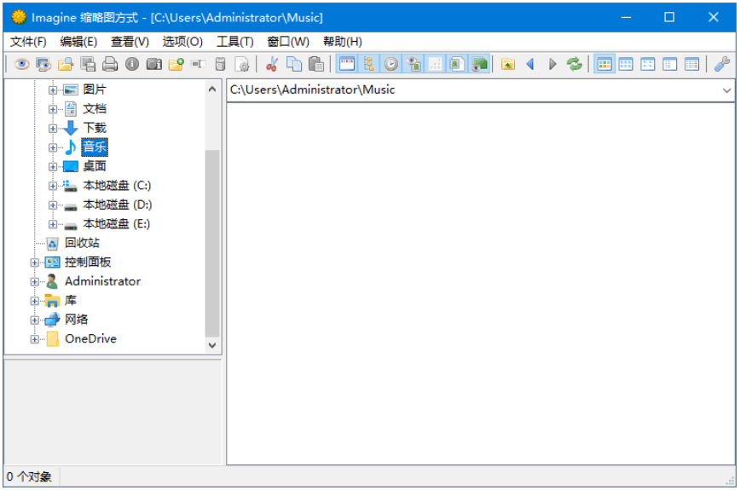The width and height of the screenshot is (740, 490).
Task: Select the 回收站 folder in tree
Action: (x=82, y=243)
